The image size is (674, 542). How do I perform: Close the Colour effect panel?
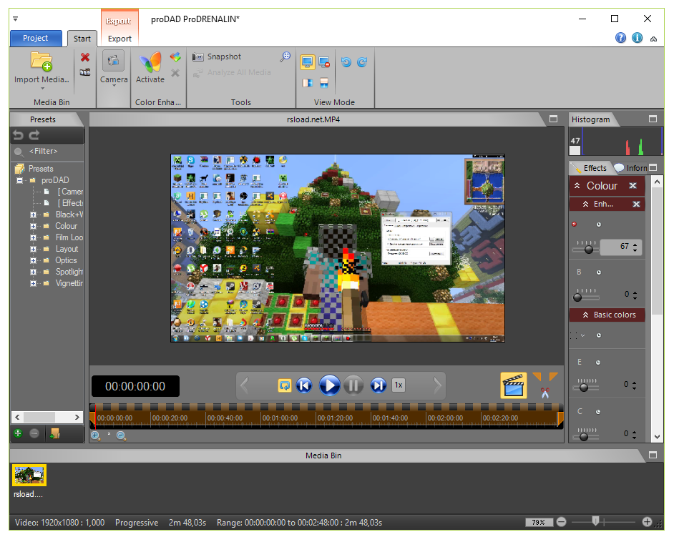pos(633,186)
